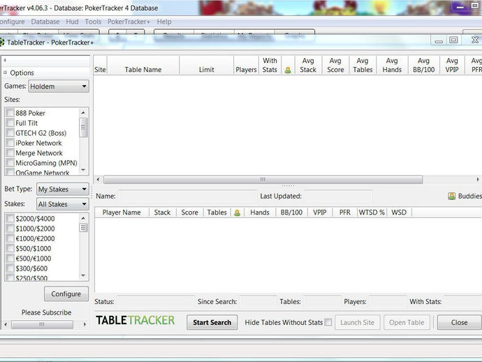This screenshot has width=482, height=362.
Task: Open the Tools menu
Action: pos(93,22)
